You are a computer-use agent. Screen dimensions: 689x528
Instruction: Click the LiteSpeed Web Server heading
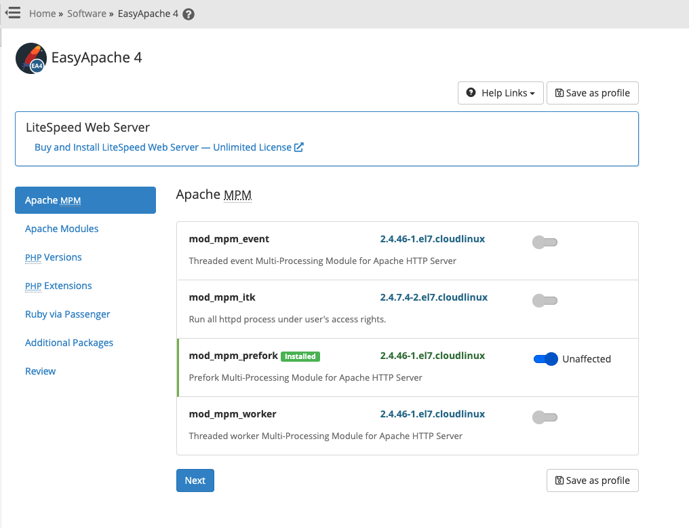88,128
